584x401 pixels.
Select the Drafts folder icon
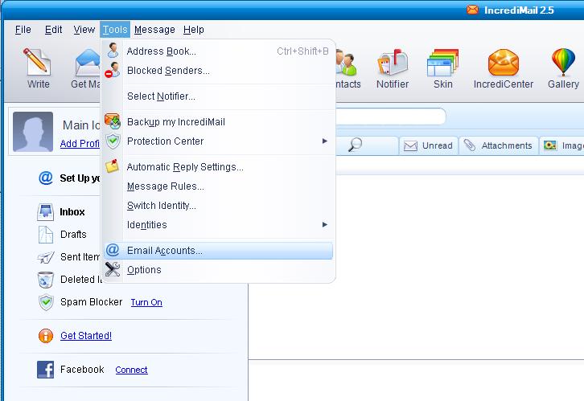click(45, 235)
